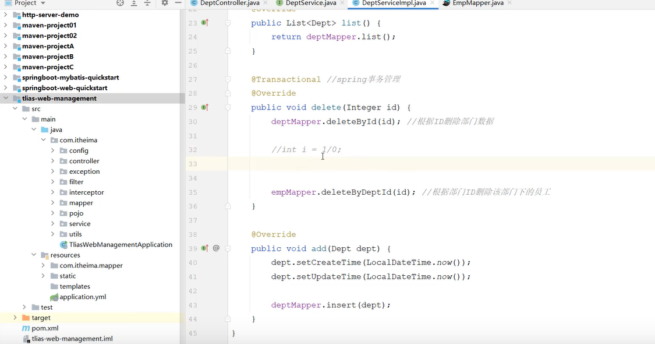Collapse the main folder
Screen dimensions: 655x344
[x=24, y=120]
